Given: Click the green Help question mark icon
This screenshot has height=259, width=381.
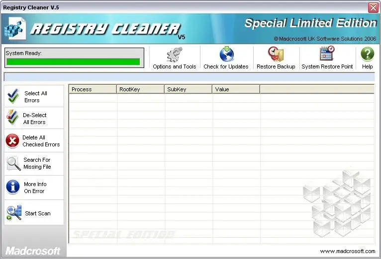Looking at the screenshot, I should (x=367, y=54).
